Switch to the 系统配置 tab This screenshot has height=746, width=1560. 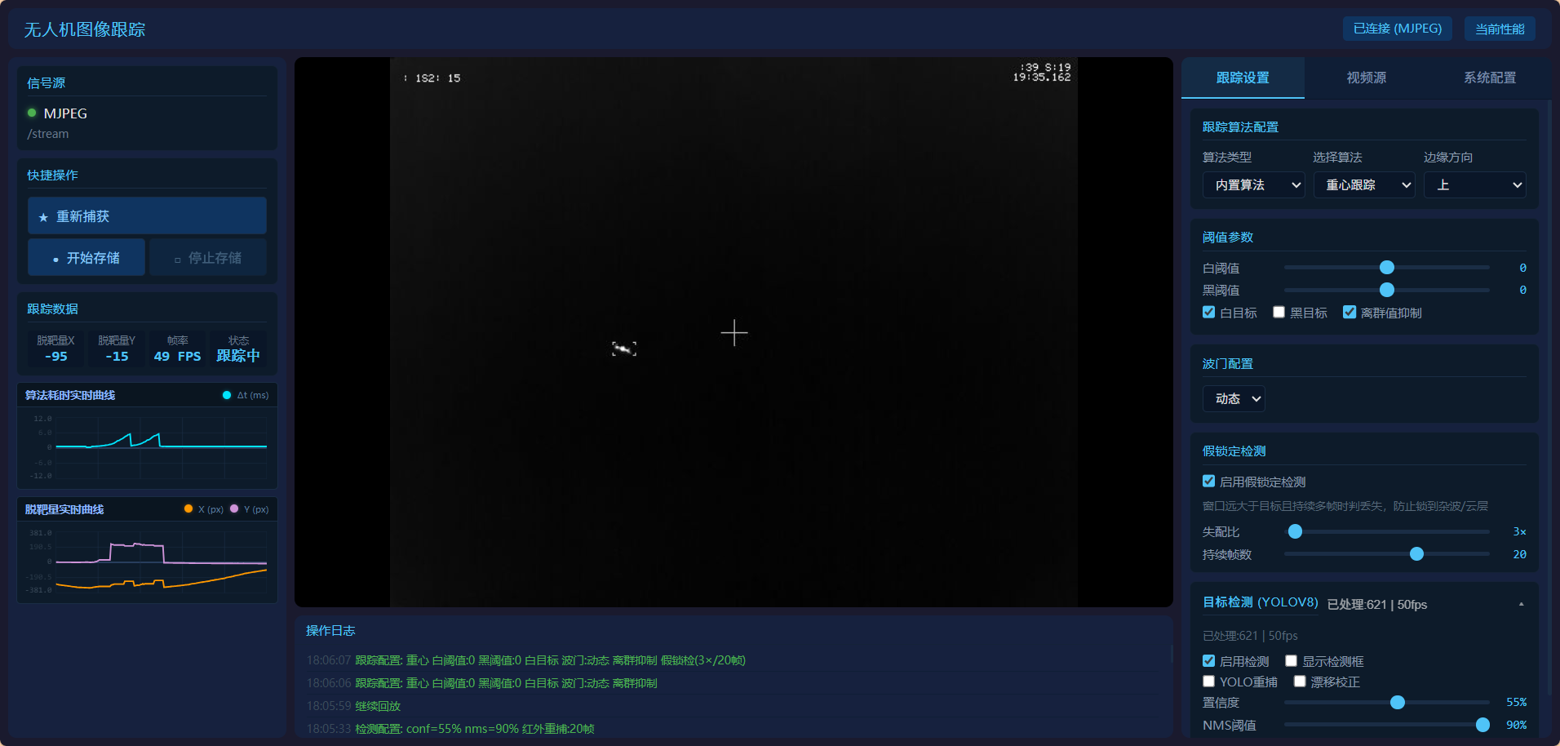pyautogui.click(x=1490, y=78)
